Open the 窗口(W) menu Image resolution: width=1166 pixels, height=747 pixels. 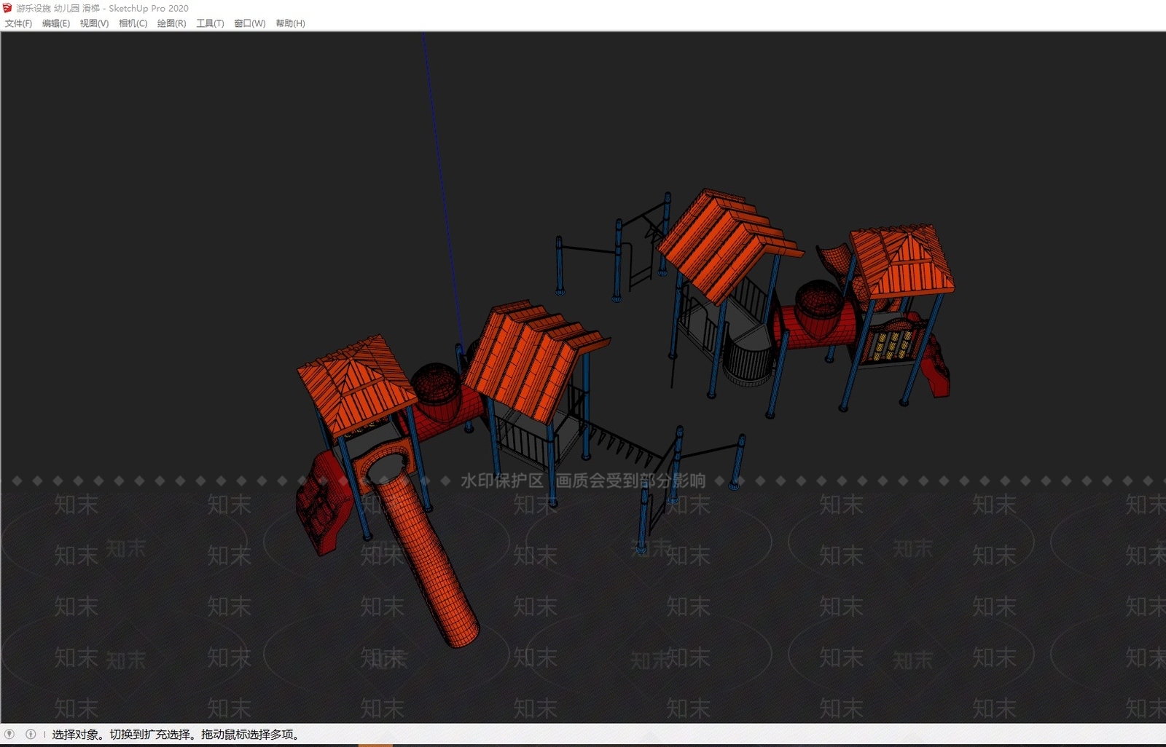tap(250, 23)
